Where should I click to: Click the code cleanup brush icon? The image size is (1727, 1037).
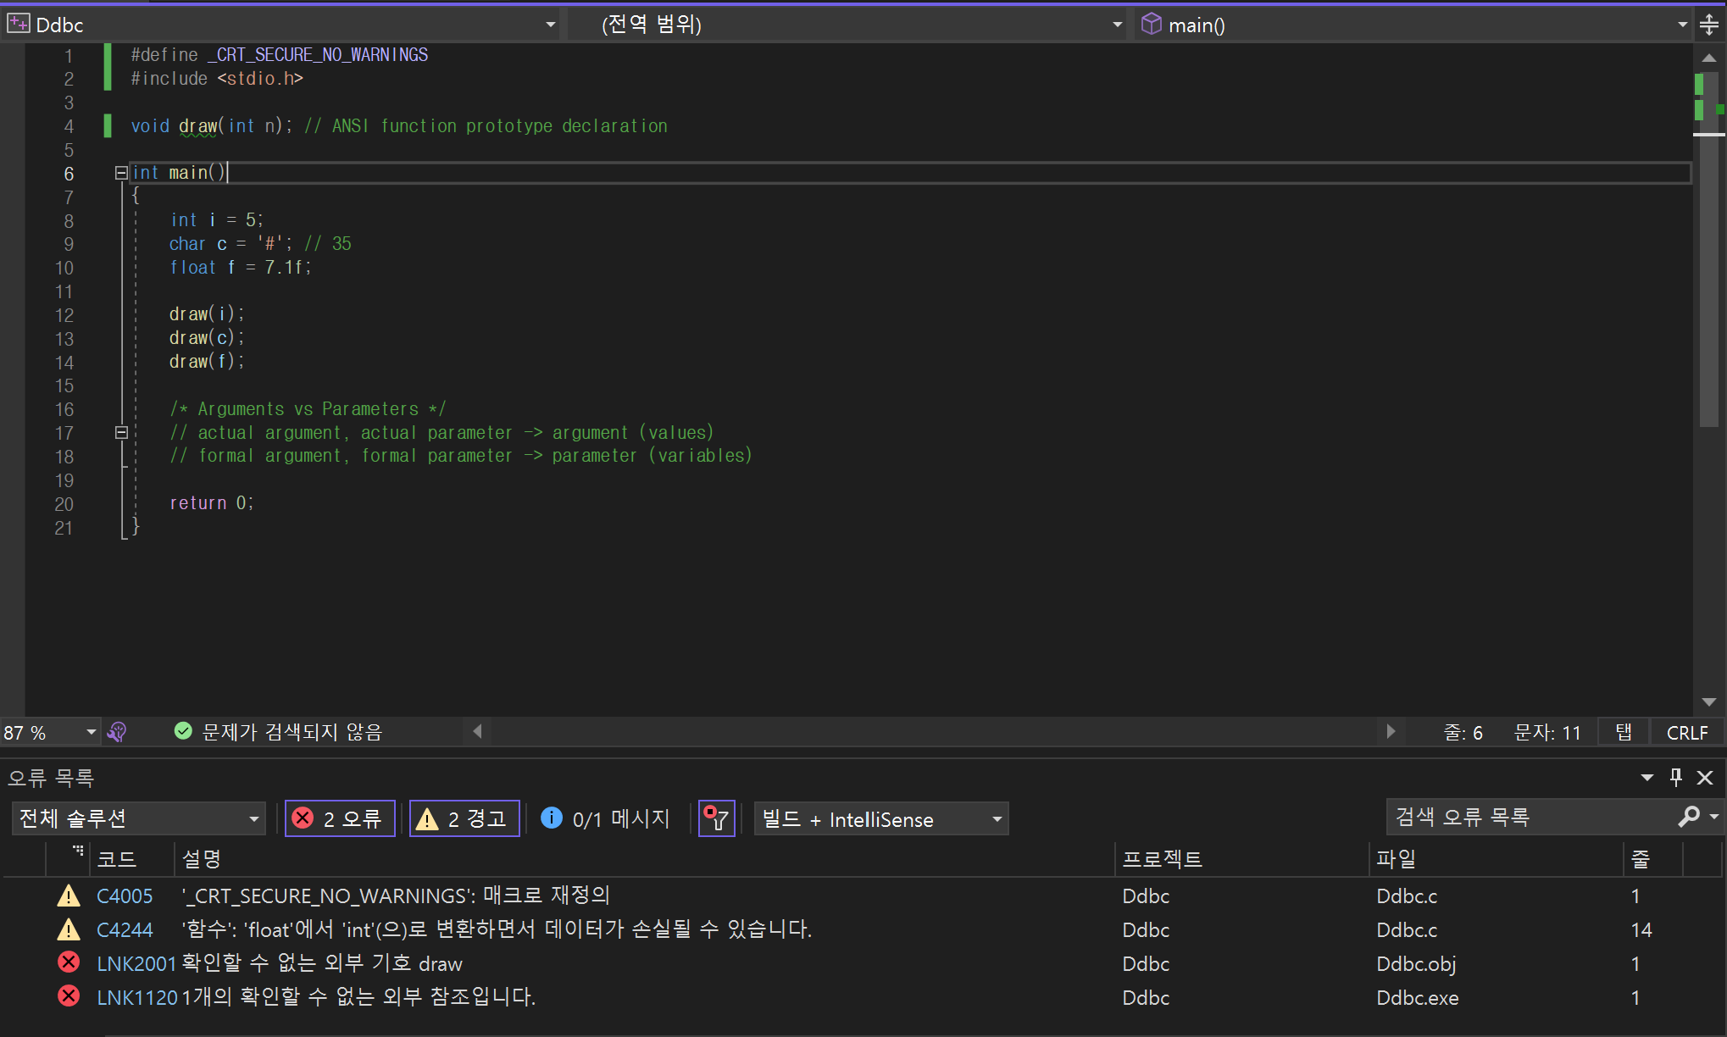point(117,732)
